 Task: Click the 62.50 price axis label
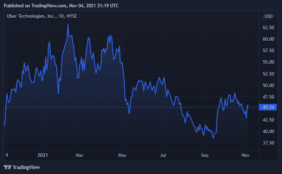(x=268, y=27)
